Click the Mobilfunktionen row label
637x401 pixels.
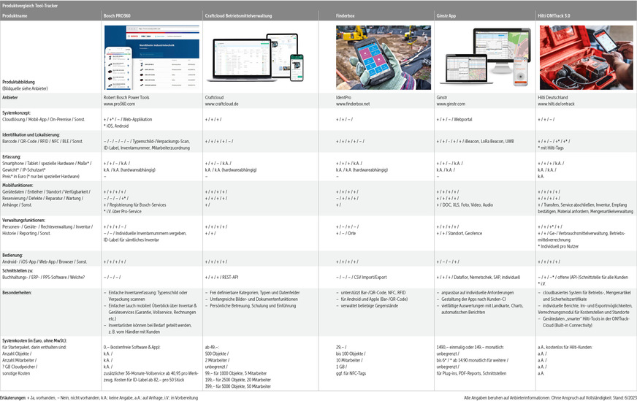tap(21, 183)
